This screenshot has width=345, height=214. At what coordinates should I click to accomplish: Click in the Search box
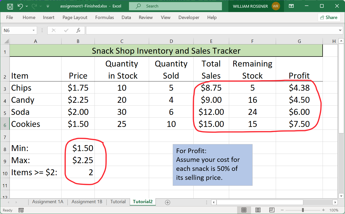(175, 6)
